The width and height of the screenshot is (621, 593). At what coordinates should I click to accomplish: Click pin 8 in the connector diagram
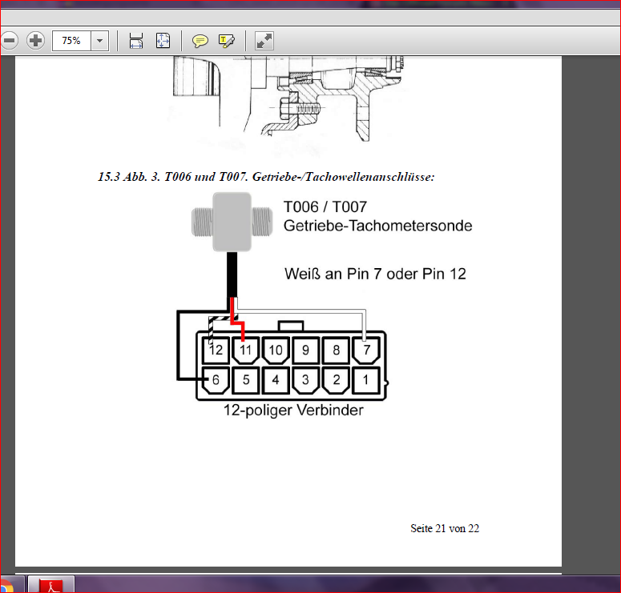coord(336,350)
